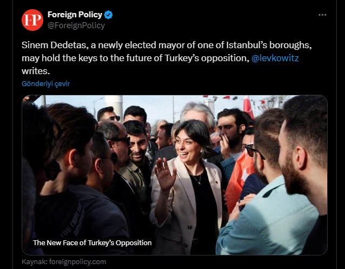Open the three-dot more options menu
345x269 pixels.
pos(322,15)
